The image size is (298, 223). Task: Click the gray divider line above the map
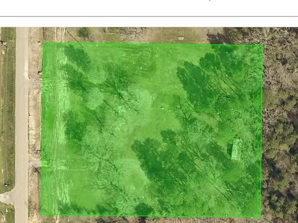[149, 16]
